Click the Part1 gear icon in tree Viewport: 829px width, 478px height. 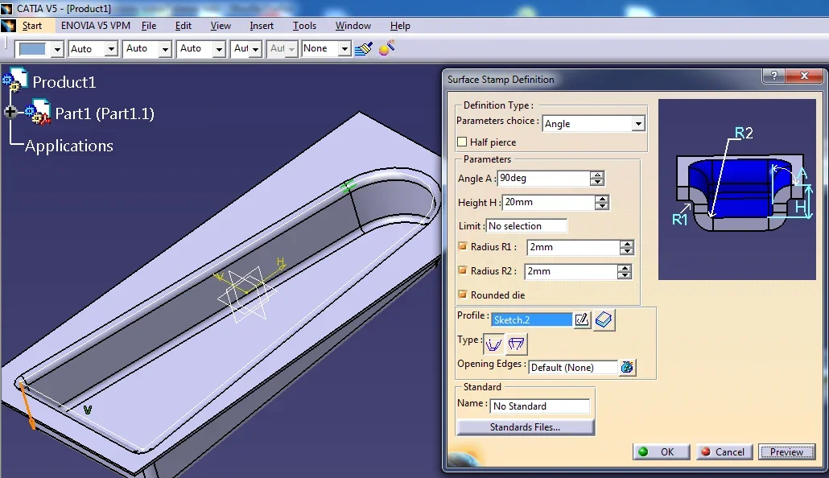(38, 112)
